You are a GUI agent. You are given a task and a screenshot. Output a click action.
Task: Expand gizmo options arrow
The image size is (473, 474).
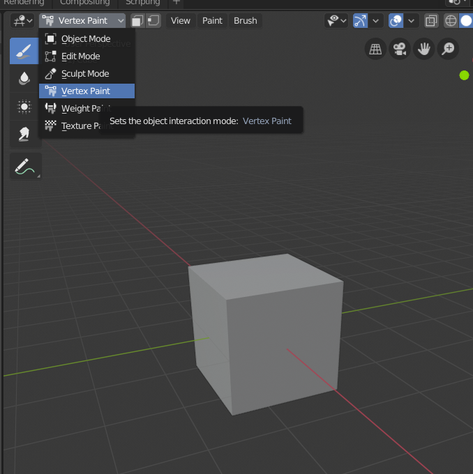pyautogui.click(x=376, y=21)
